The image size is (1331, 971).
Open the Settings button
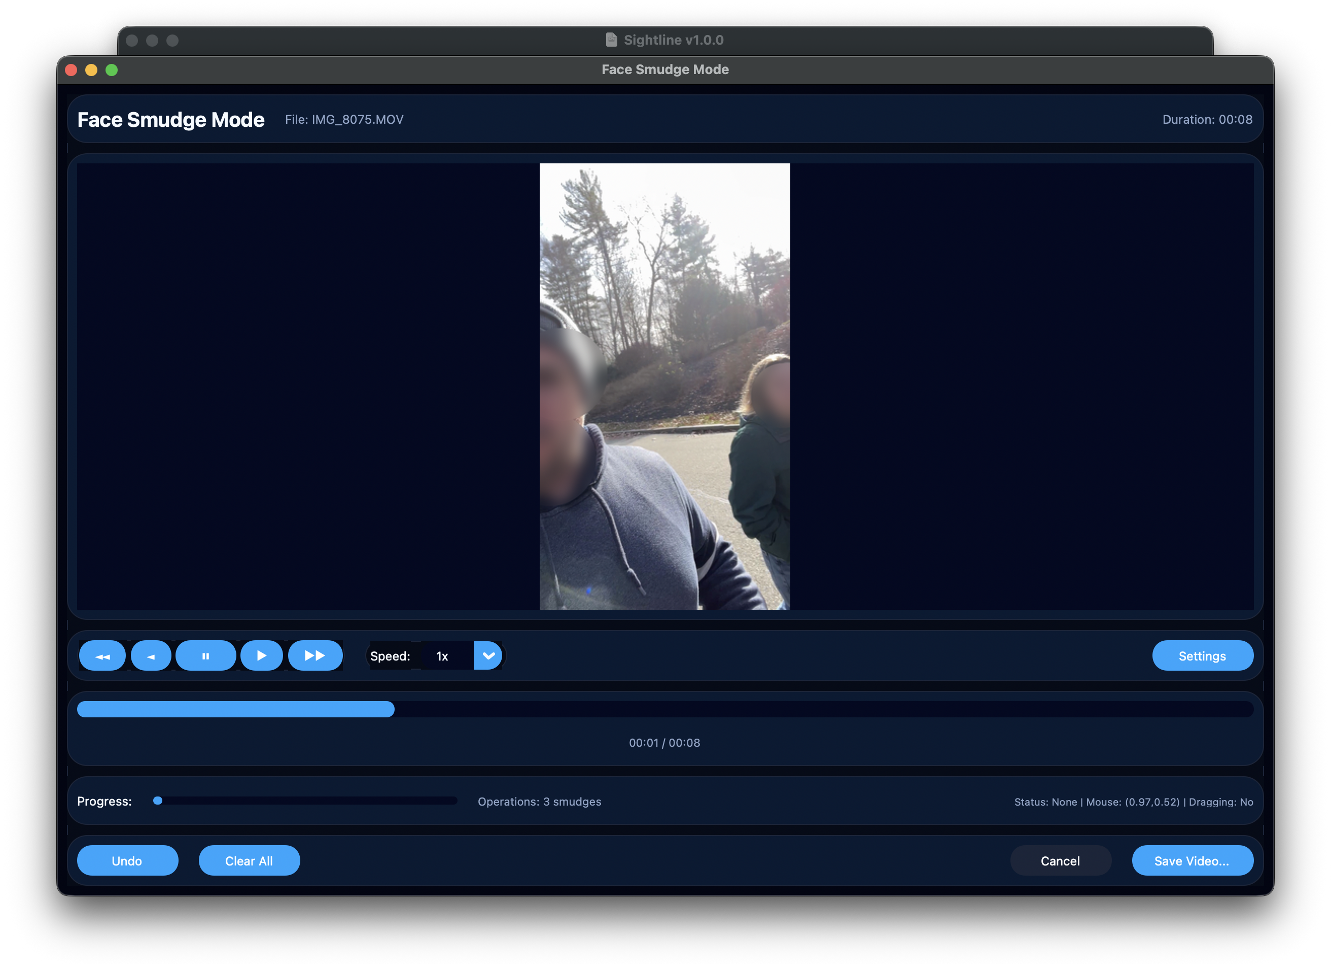(1202, 656)
